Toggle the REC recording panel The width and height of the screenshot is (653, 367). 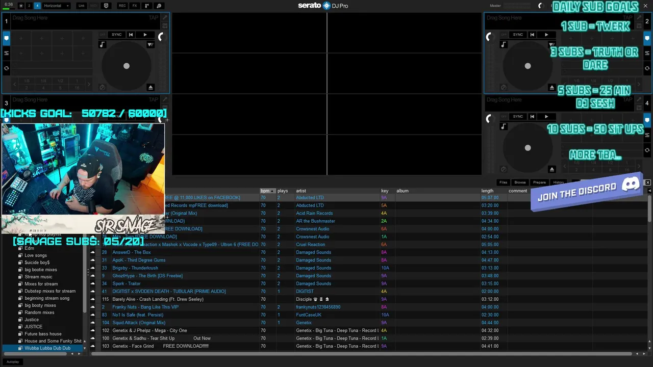point(122,6)
